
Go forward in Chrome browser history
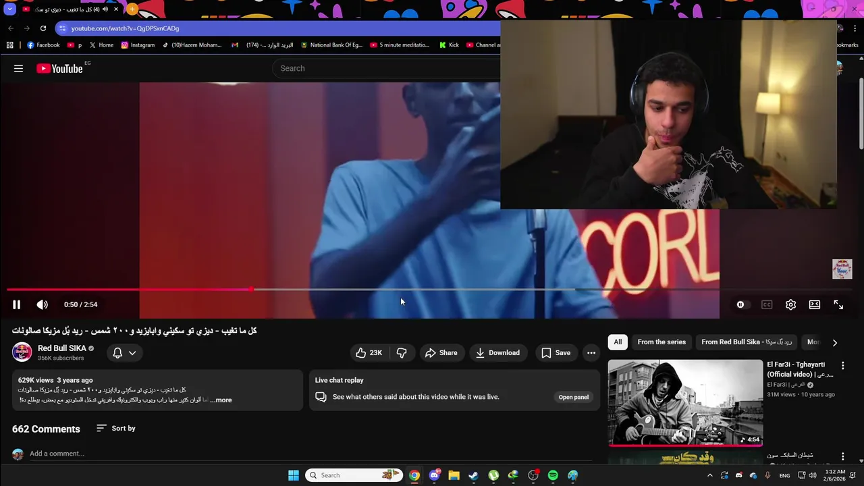point(27,28)
